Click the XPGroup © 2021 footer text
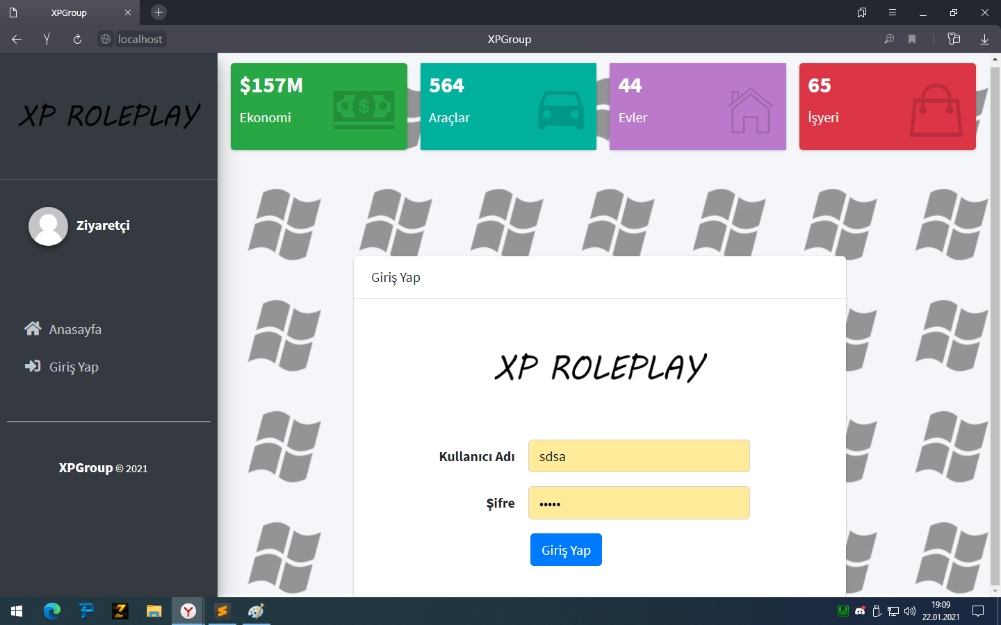This screenshot has height=625, width=1001. click(103, 468)
